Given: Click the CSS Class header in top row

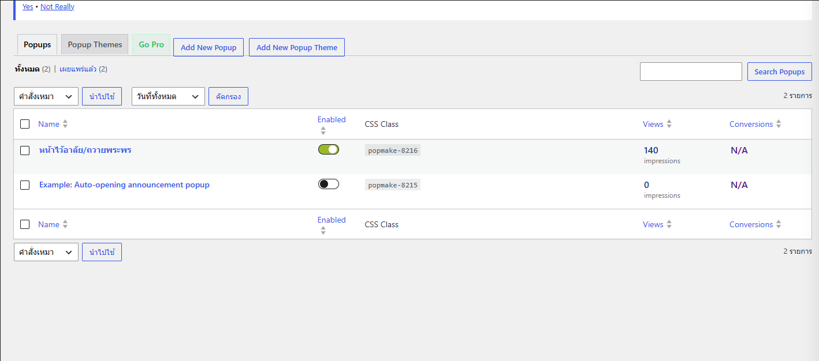Looking at the screenshot, I should [x=382, y=124].
